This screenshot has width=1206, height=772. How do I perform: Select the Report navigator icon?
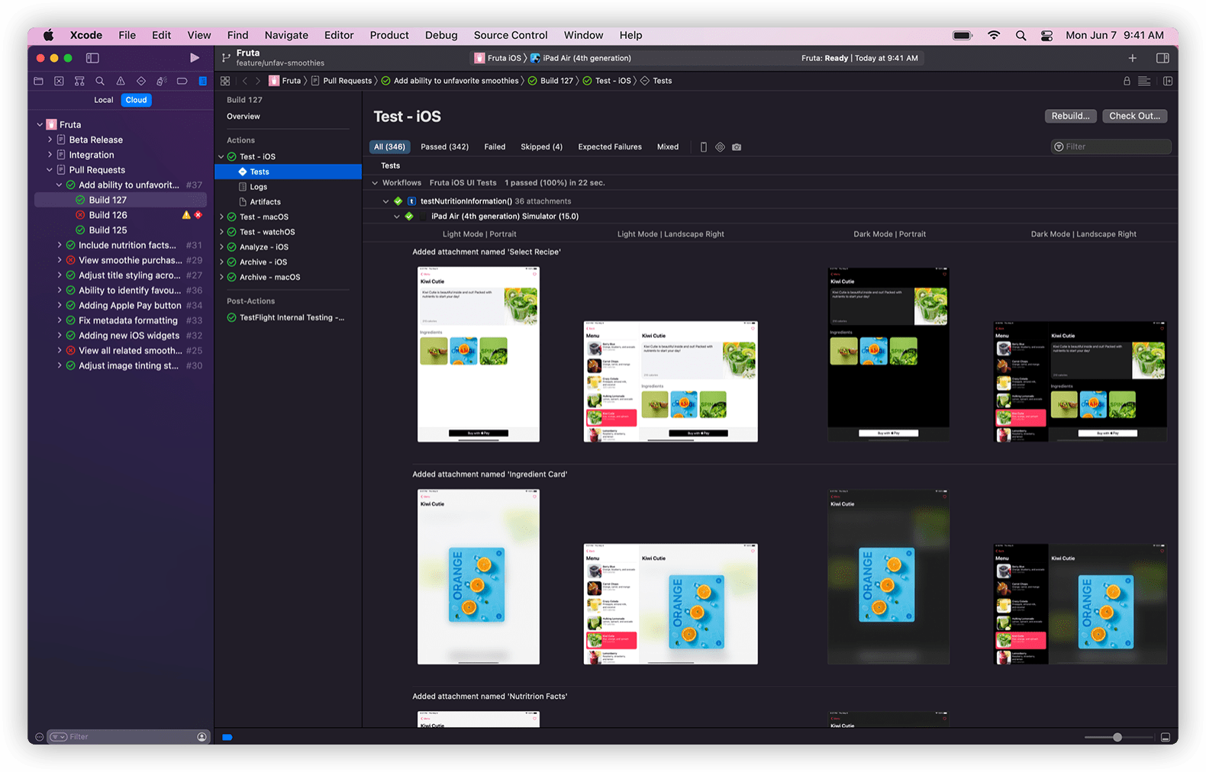tap(202, 81)
